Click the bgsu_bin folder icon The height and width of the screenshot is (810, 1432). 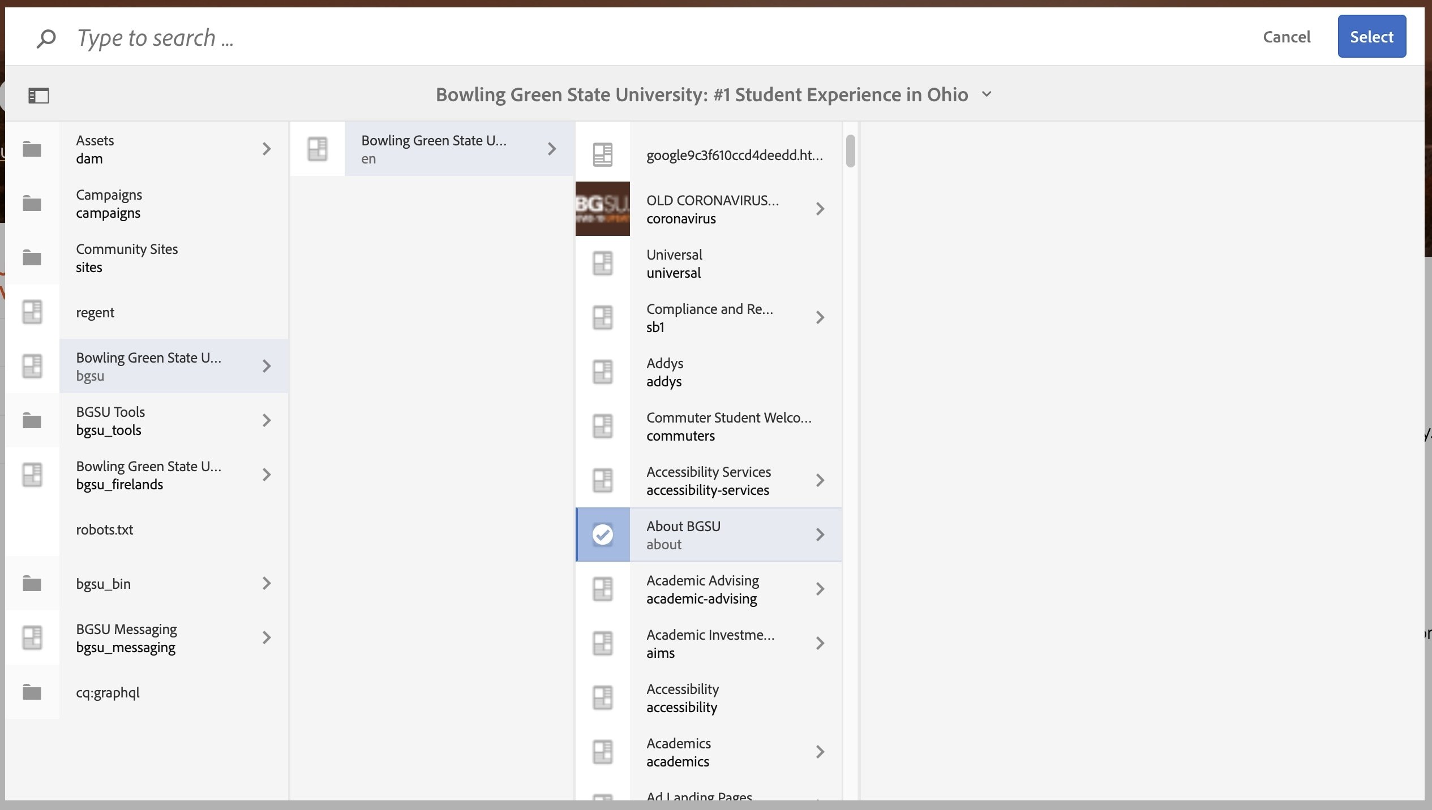point(32,583)
